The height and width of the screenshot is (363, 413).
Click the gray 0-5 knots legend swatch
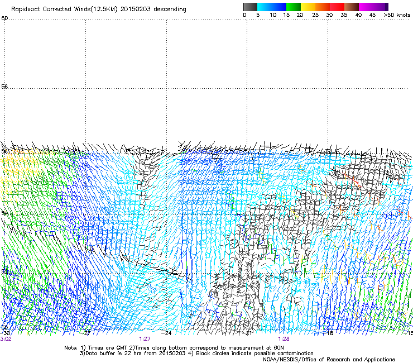(x=250, y=7)
